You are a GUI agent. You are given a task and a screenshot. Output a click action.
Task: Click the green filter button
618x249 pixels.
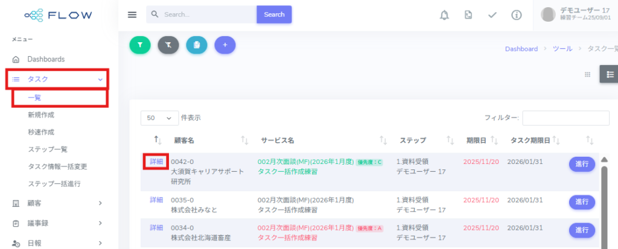tap(140, 45)
